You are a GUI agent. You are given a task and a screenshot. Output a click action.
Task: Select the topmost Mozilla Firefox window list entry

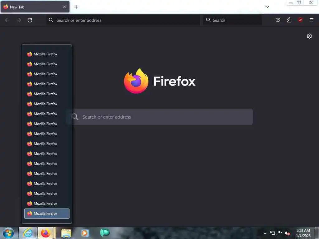pyautogui.click(x=47, y=54)
